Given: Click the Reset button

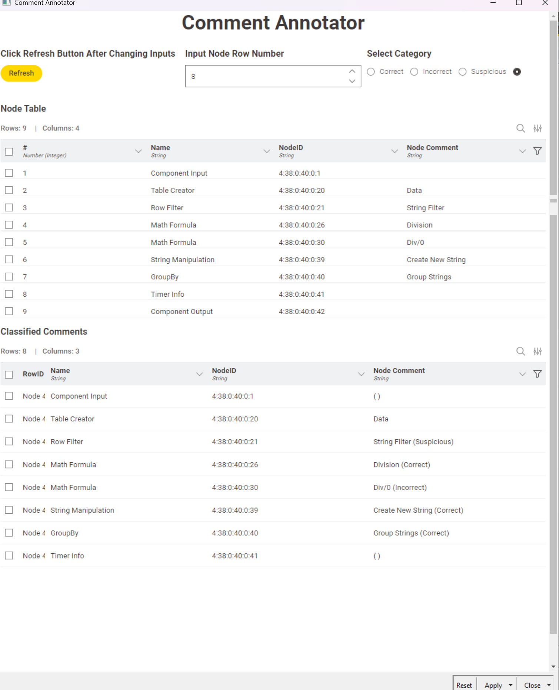Looking at the screenshot, I should point(464,685).
